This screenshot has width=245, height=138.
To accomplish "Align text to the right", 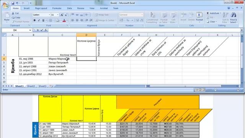I will click(x=82, y=20).
